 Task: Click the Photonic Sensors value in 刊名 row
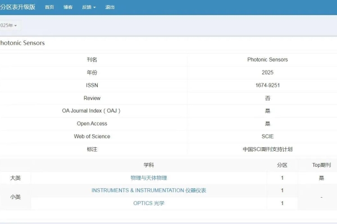pos(267,59)
